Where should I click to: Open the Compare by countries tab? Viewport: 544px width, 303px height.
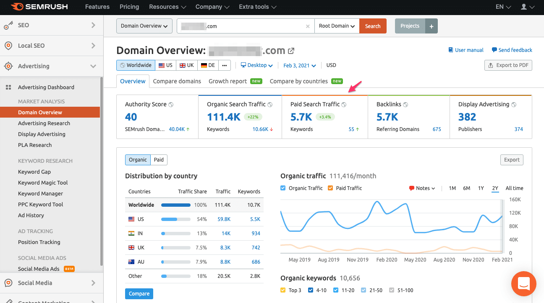306,81
